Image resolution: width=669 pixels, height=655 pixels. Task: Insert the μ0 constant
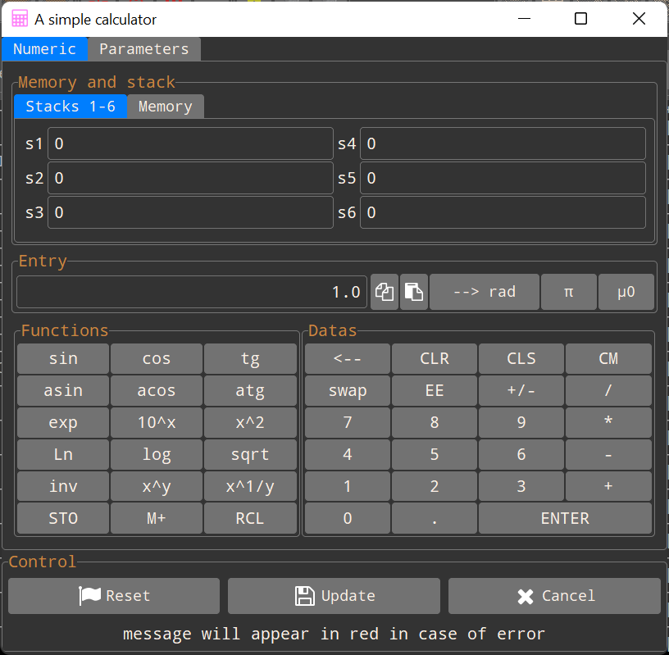coord(626,292)
